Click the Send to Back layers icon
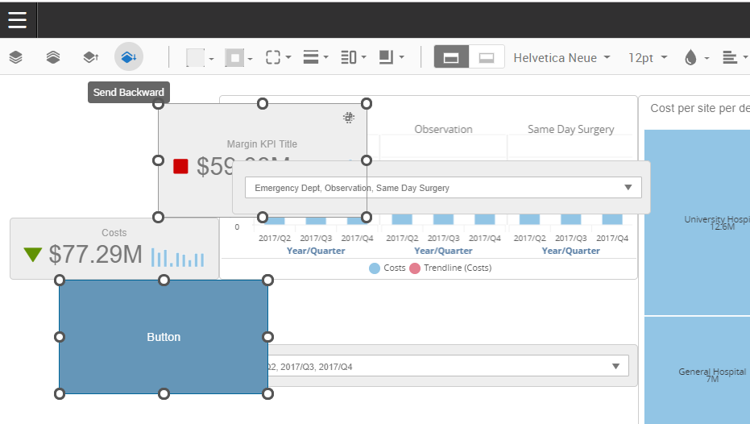750x424 pixels. click(x=53, y=57)
